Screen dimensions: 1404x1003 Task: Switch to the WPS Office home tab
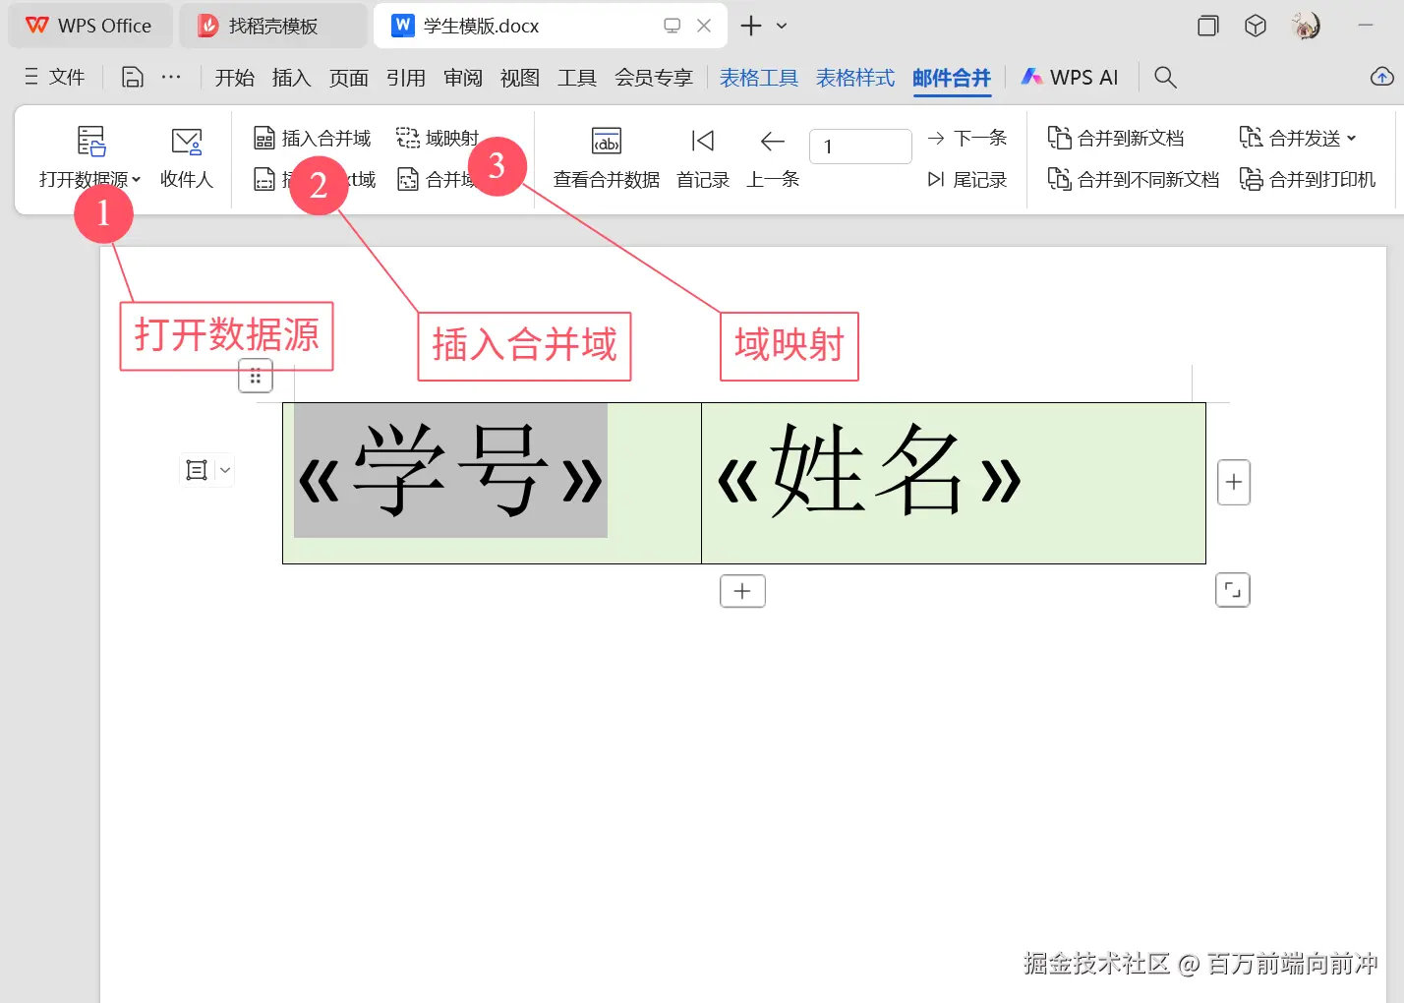pyautogui.click(x=89, y=26)
